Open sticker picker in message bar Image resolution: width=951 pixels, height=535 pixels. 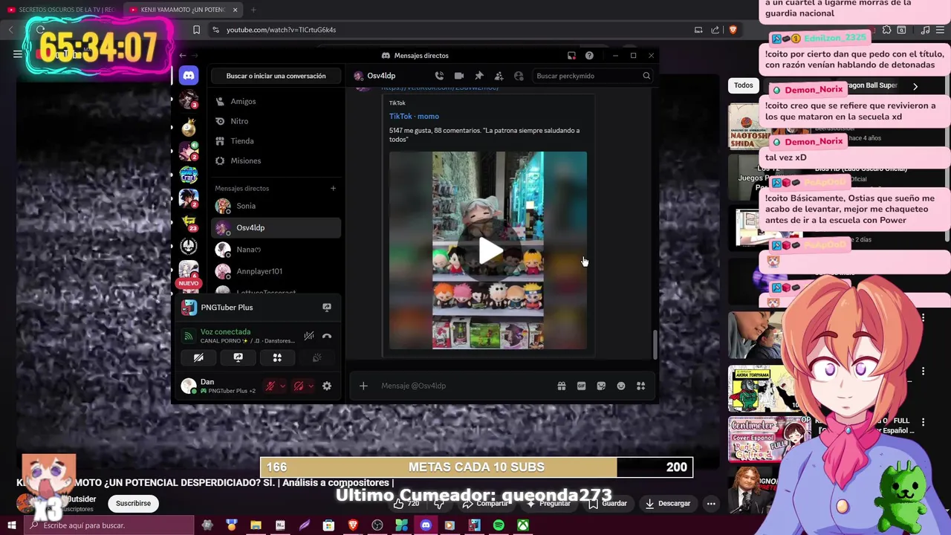tap(601, 386)
